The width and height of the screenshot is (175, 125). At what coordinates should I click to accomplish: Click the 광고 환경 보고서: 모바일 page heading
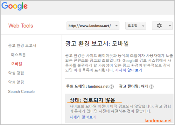pos(97,43)
